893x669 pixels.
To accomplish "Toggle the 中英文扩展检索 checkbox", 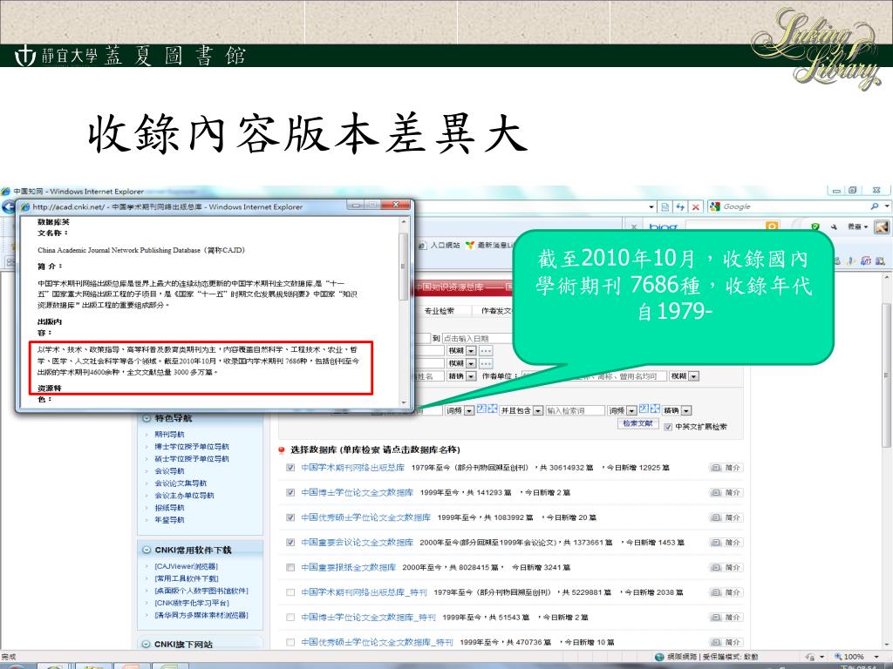I will click(668, 427).
